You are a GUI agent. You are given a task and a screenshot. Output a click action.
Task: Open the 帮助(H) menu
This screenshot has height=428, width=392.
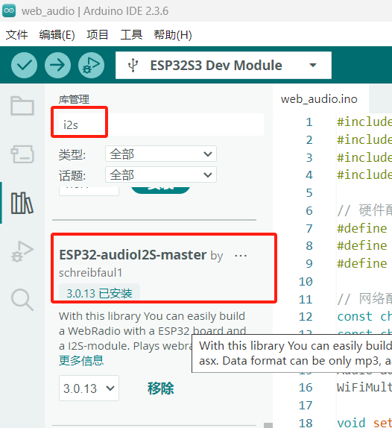click(x=173, y=35)
